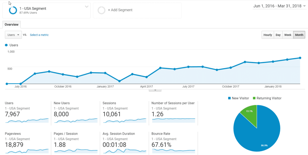
Task: Set graph interval to Day
Action: [278, 35]
